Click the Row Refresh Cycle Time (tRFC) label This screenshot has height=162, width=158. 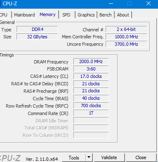tap(37, 106)
